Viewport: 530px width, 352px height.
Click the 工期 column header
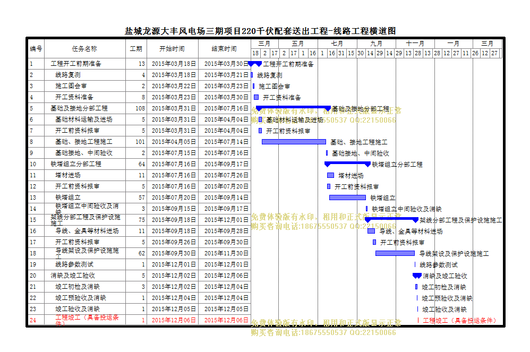click(x=136, y=49)
